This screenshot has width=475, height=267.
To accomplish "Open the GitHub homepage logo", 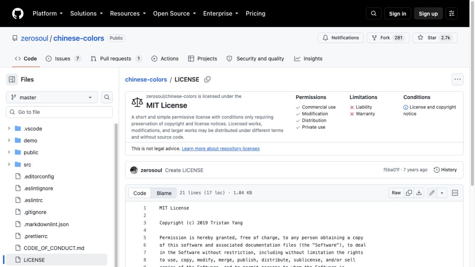I will [18, 13].
